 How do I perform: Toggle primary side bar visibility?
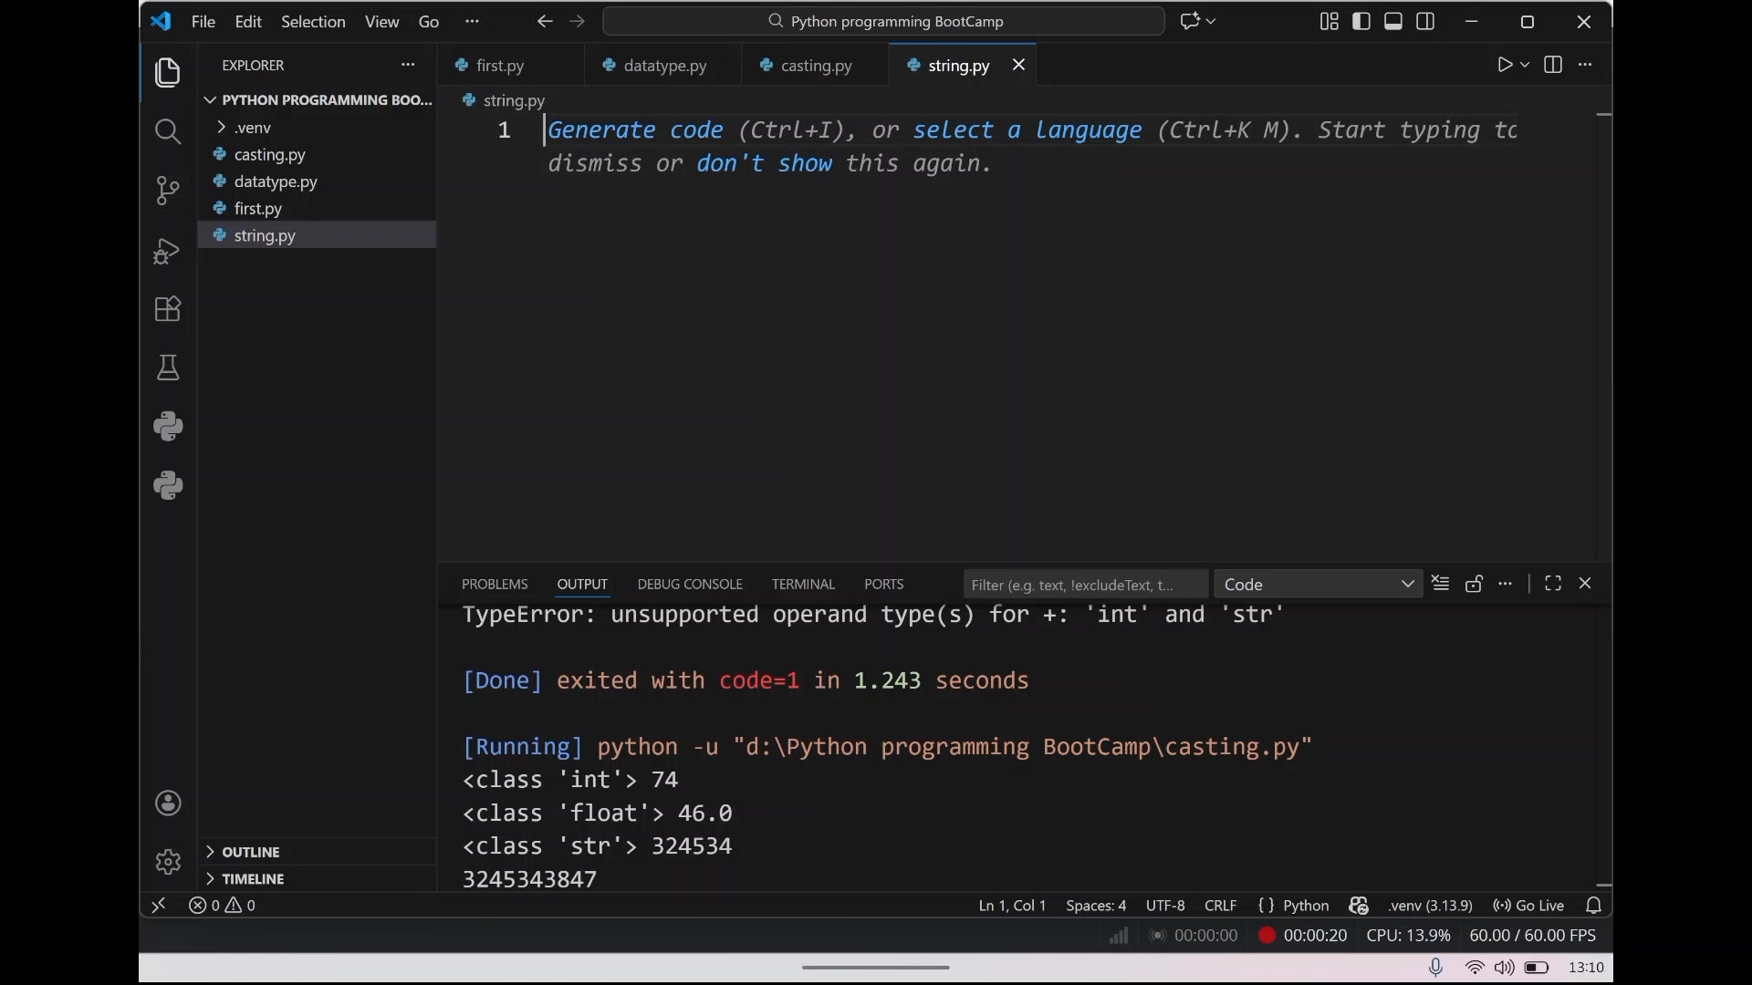coord(1361,21)
